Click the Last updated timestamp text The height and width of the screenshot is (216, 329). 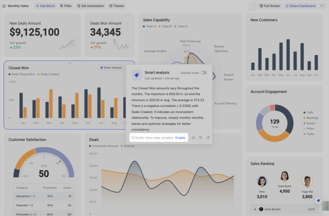(x=162, y=78)
